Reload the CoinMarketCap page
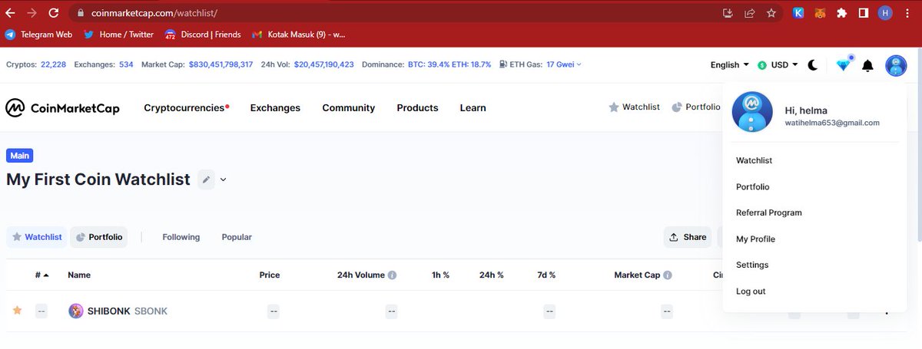The height and width of the screenshot is (349, 922). coord(53,13)
